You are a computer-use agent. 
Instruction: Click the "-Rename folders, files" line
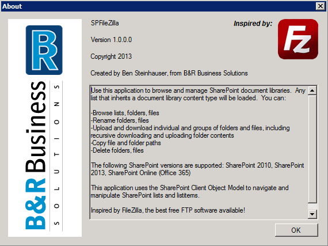point(120,120)
